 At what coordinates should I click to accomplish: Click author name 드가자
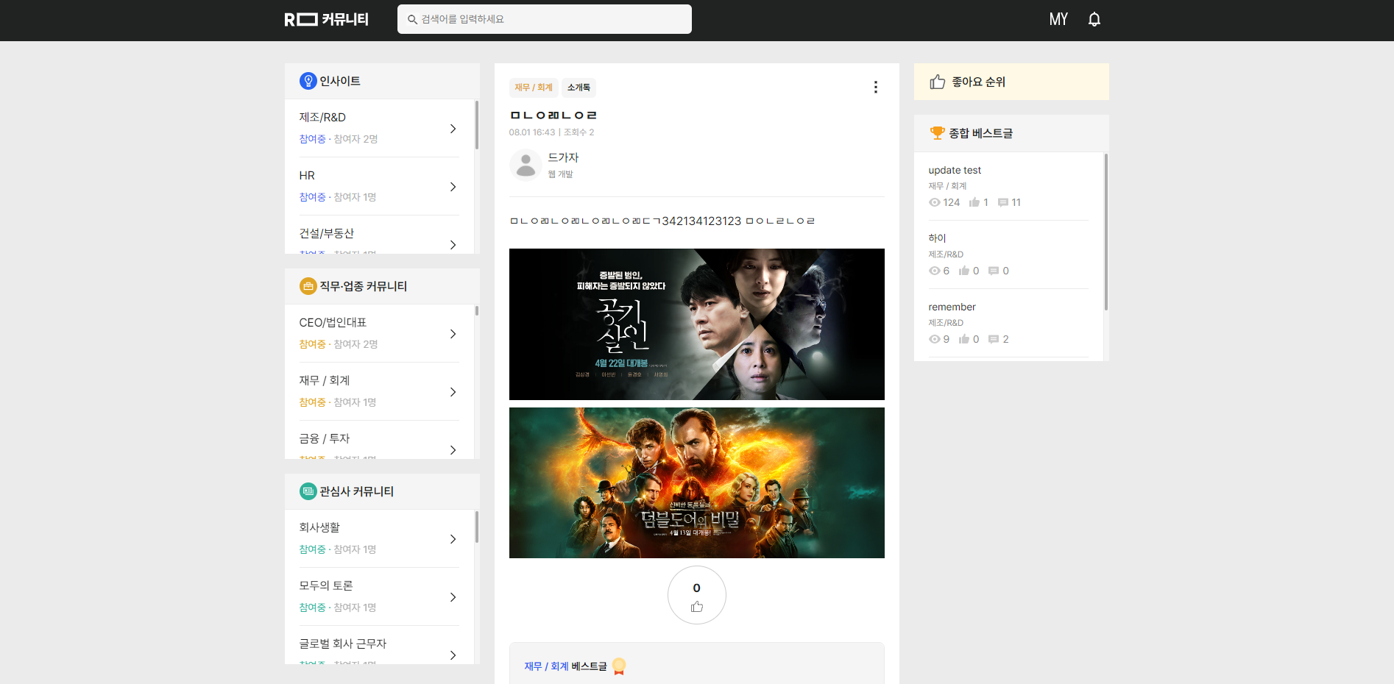563,157
